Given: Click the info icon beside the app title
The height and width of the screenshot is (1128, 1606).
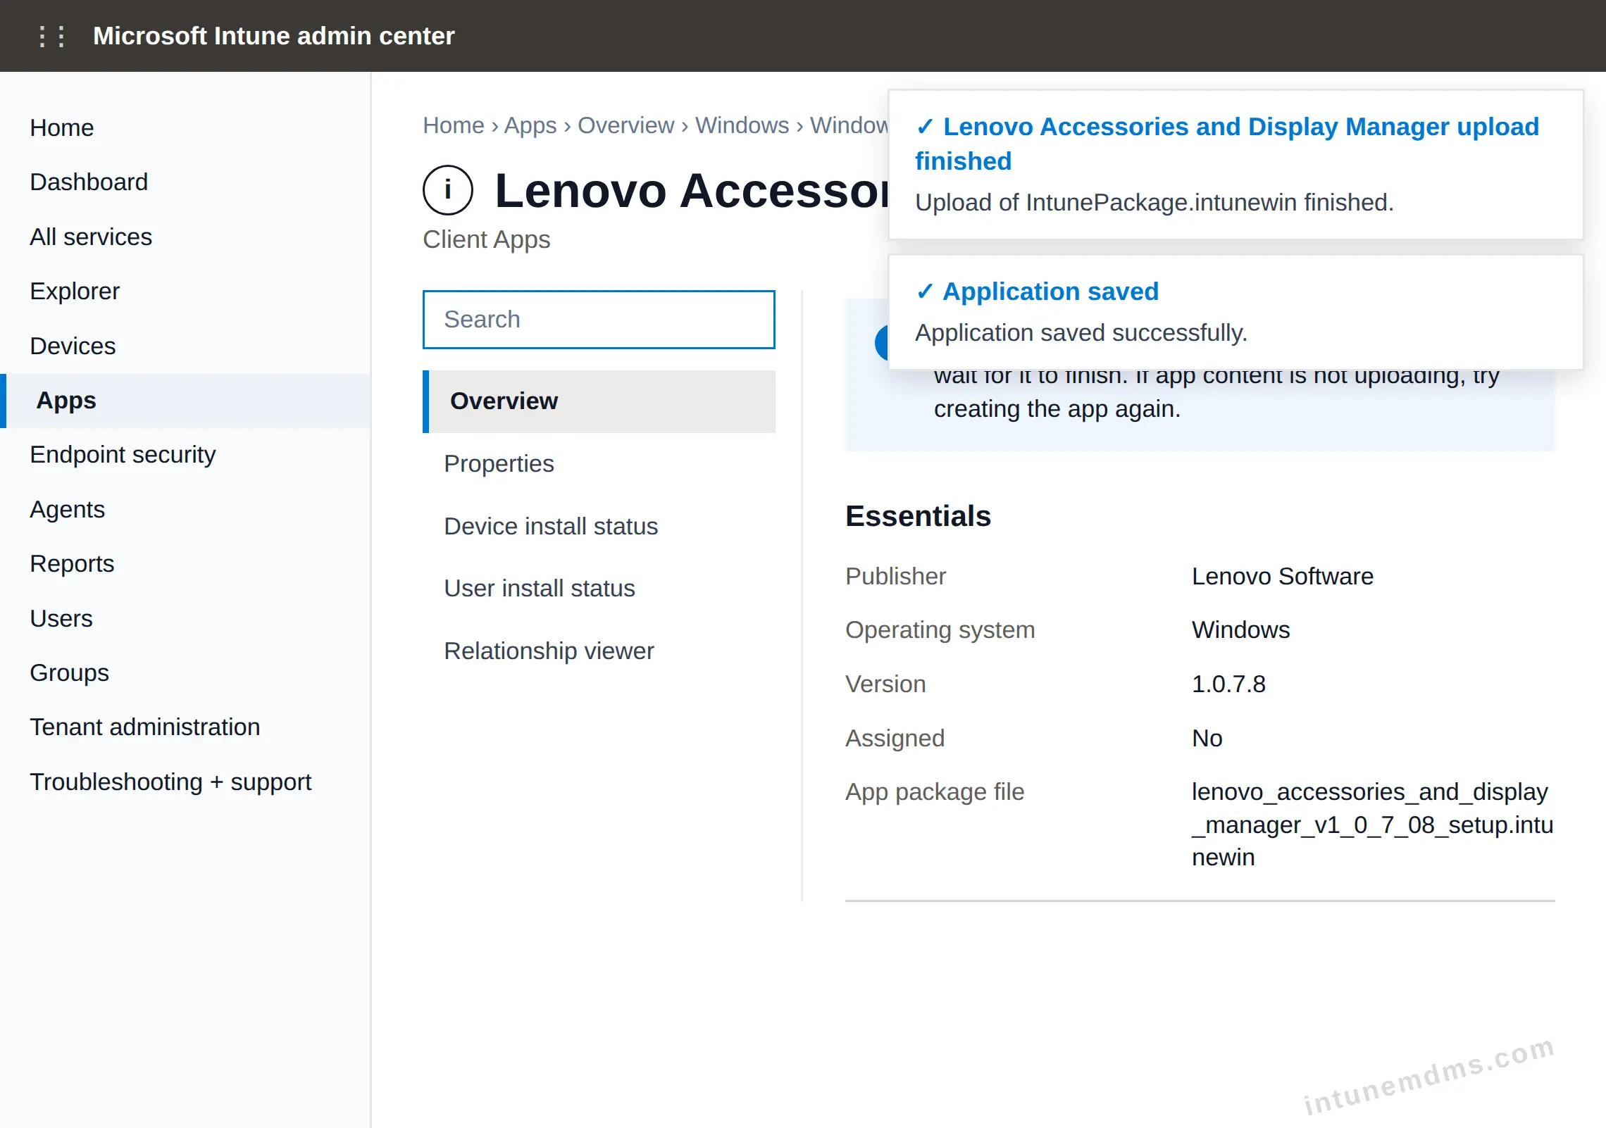Looking at the screenshot, I should click(x=447, y=190).
